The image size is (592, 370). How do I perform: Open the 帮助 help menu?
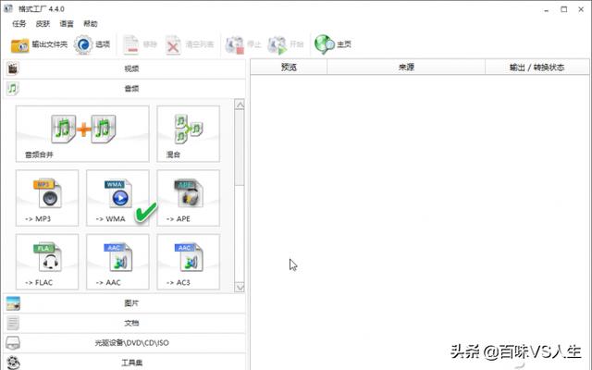coord(91,24)
